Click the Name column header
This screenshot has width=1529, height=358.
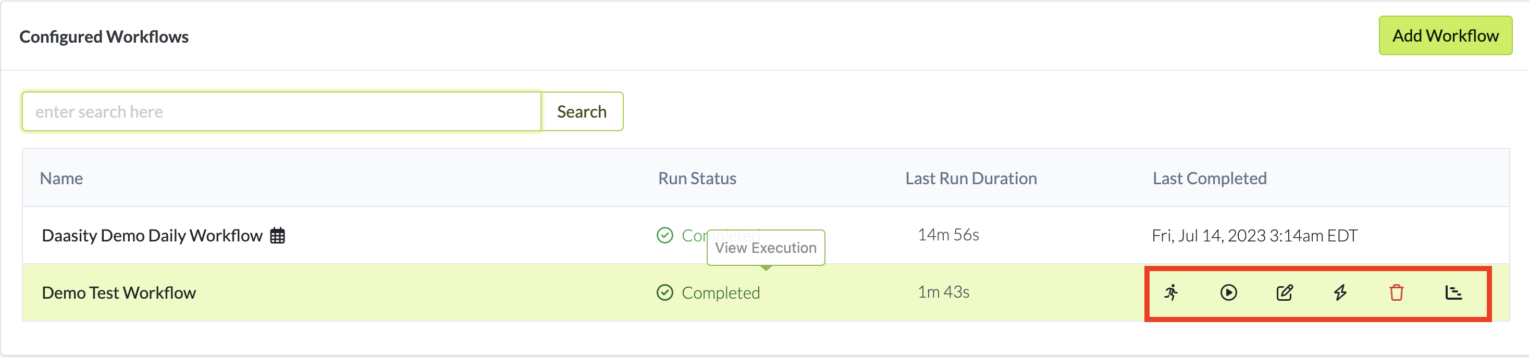tap(61, 178)
